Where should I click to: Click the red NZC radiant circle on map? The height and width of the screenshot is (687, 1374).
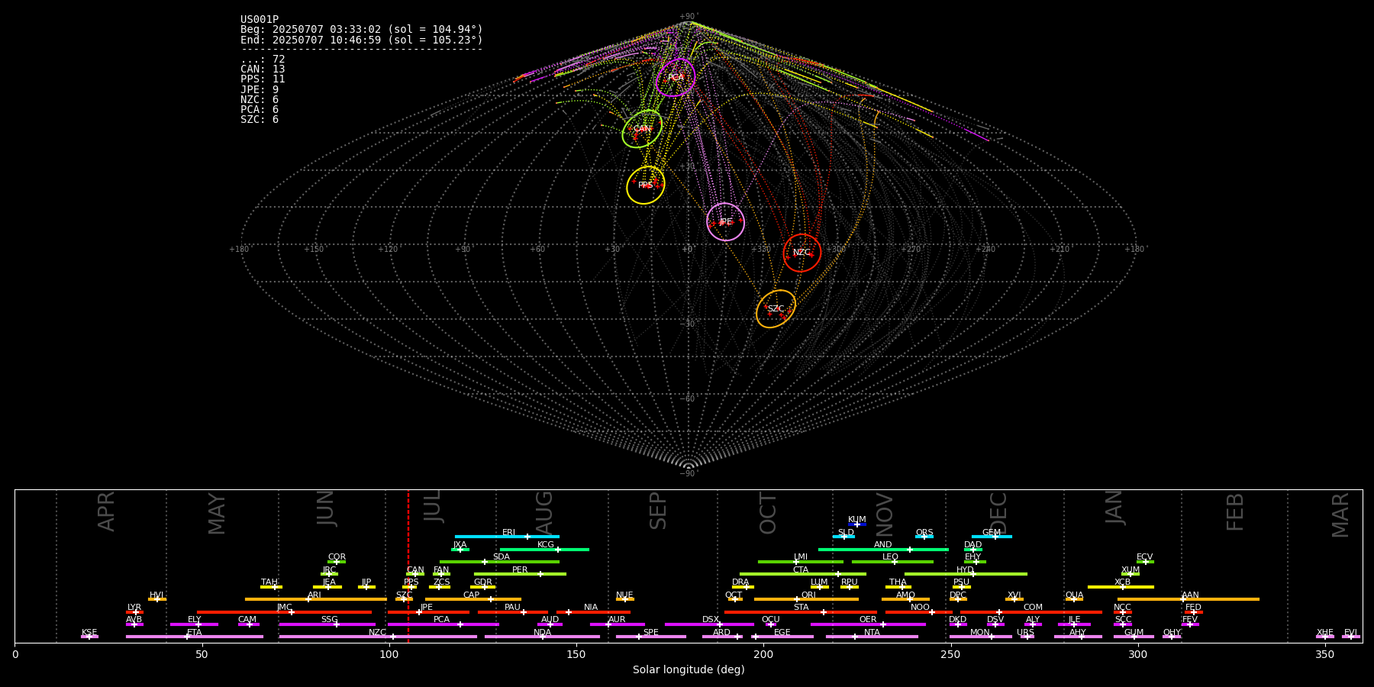(x=801, y=253)
